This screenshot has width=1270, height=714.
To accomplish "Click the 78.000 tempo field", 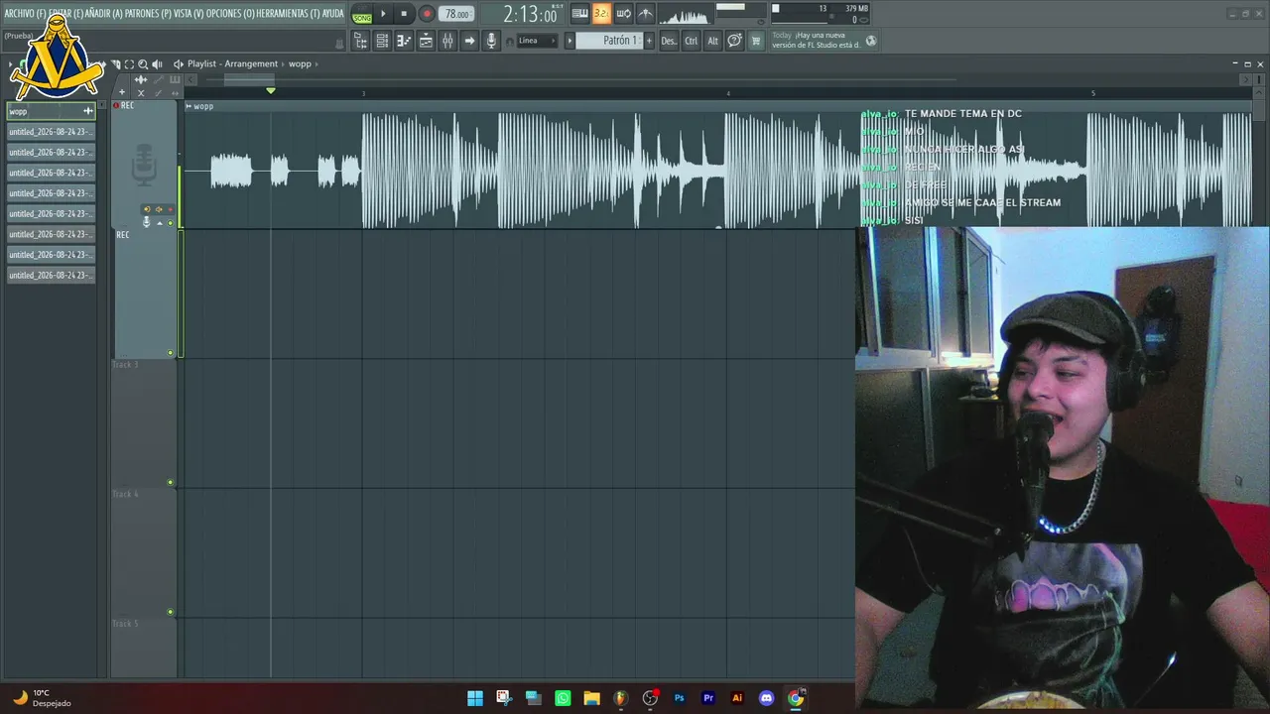I will [456, 14].
